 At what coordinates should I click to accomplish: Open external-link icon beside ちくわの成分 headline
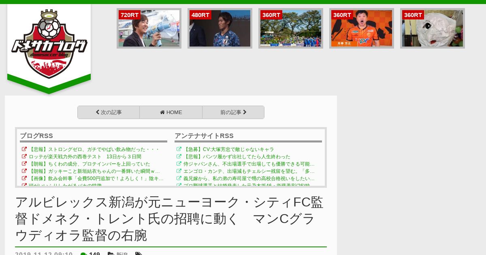click(x=24, y=164)
